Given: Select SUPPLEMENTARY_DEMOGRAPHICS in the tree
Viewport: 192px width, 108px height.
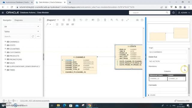Looking at the screenshot, I should pos(25,66).
